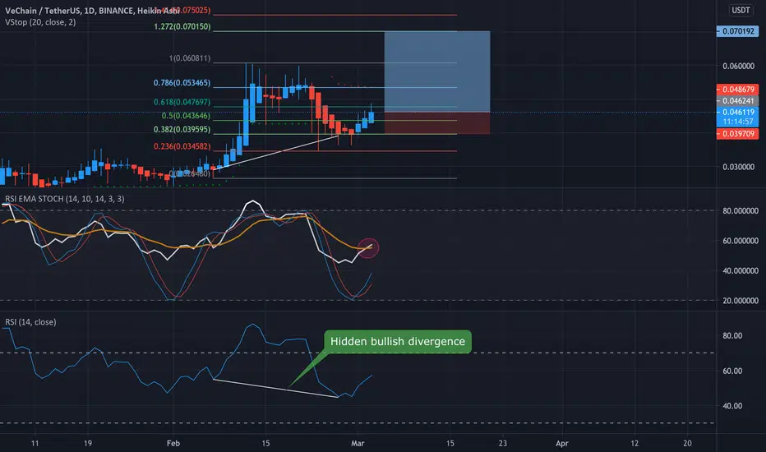Select the VStop (20, close, 2) indicator label
Viewport: 766px width, 452px height.
(x=40, y=22)
